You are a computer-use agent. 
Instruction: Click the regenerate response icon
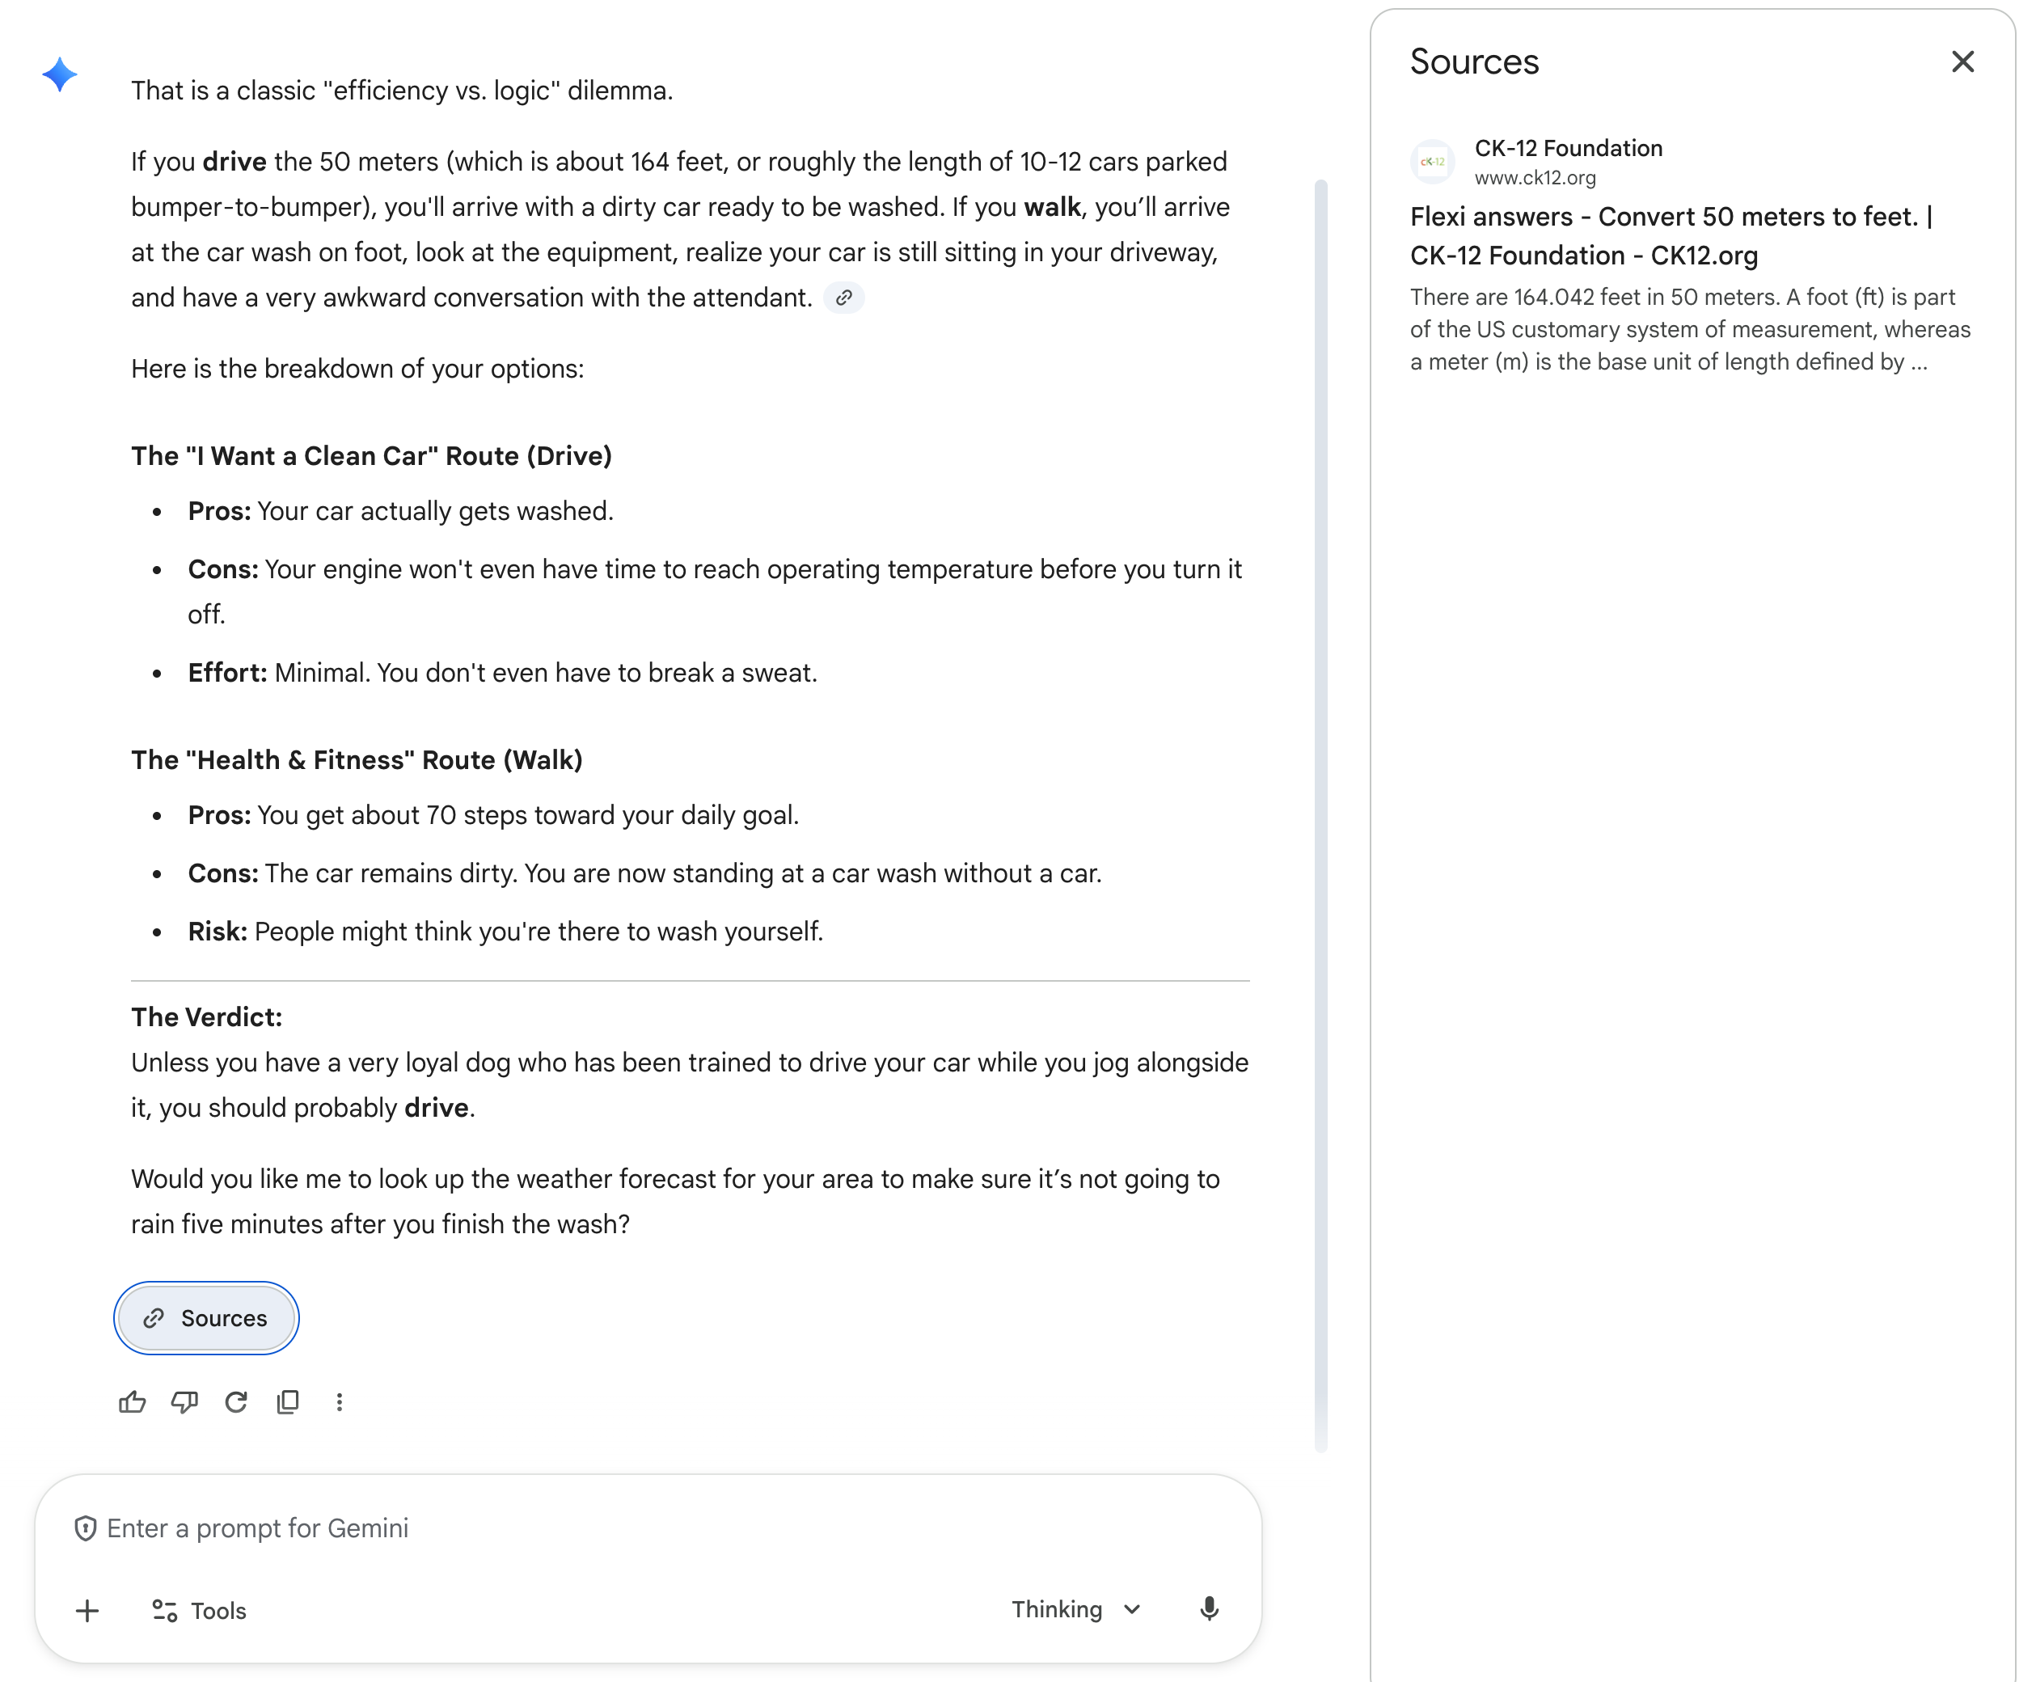236,1403
